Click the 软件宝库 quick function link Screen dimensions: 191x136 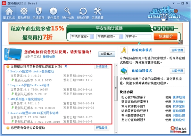[179, 106]
